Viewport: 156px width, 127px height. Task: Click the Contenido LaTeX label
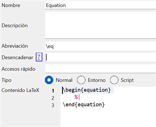[20, 90]
